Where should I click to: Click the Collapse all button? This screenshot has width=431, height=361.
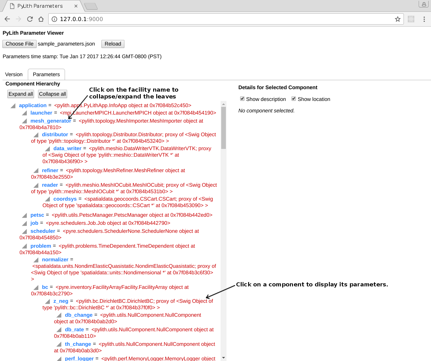pyautogui.click(x=53, y=94)
